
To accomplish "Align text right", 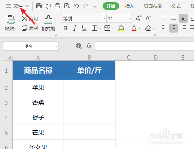I will click(x=183, y=28).
